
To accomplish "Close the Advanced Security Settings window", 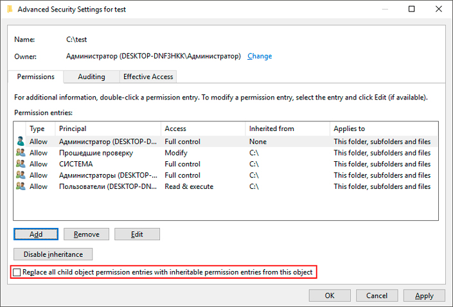I will (x=439, y=9).
